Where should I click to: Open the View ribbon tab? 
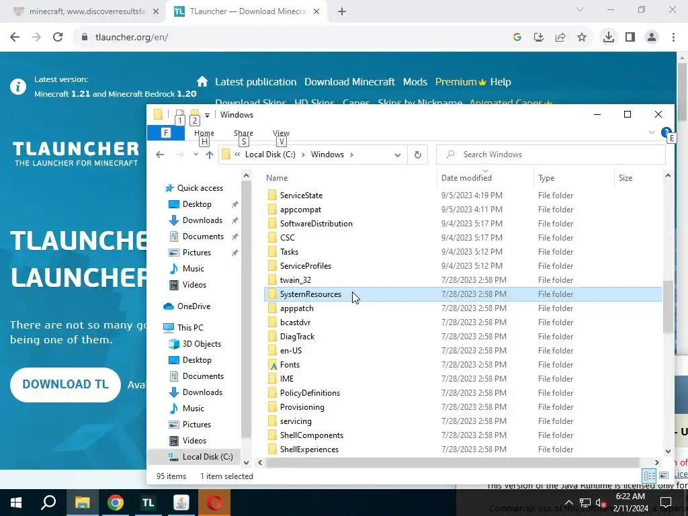click(282, 132)
